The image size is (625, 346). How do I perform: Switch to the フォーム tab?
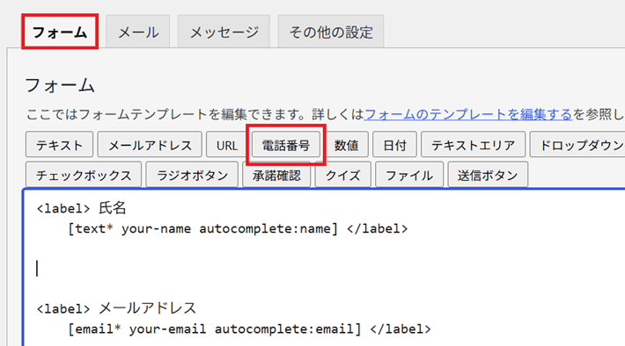60,32
